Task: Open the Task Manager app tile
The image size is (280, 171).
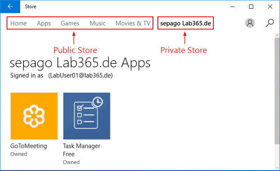Action: point(87,116)
